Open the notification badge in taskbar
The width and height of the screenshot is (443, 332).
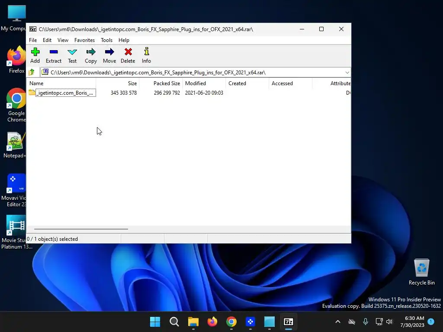(x=431, y=321)
